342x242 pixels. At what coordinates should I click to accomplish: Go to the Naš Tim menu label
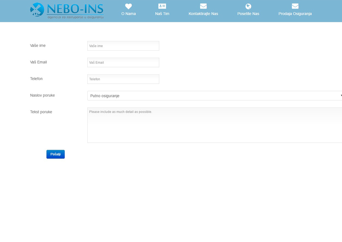click(x=162, y=14)
